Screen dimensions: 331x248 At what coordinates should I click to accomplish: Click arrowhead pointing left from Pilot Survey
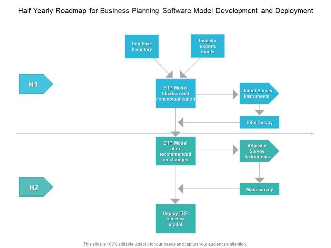coord(181,122)
